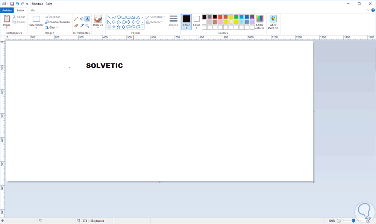This screenshot has height=224, width=376.
Task: Open Editar colores dialog
Action: pos(259,22)
